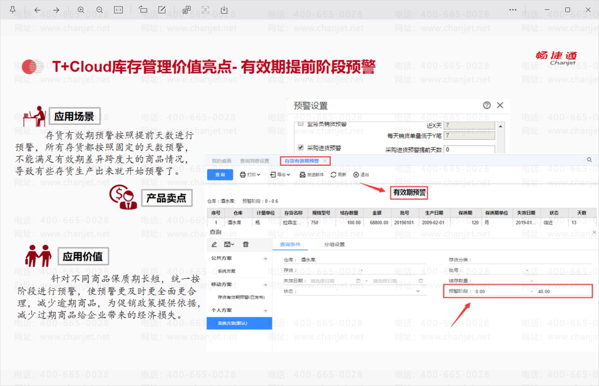
Task: Close the 预警设置 dialog
Action: 500,105
